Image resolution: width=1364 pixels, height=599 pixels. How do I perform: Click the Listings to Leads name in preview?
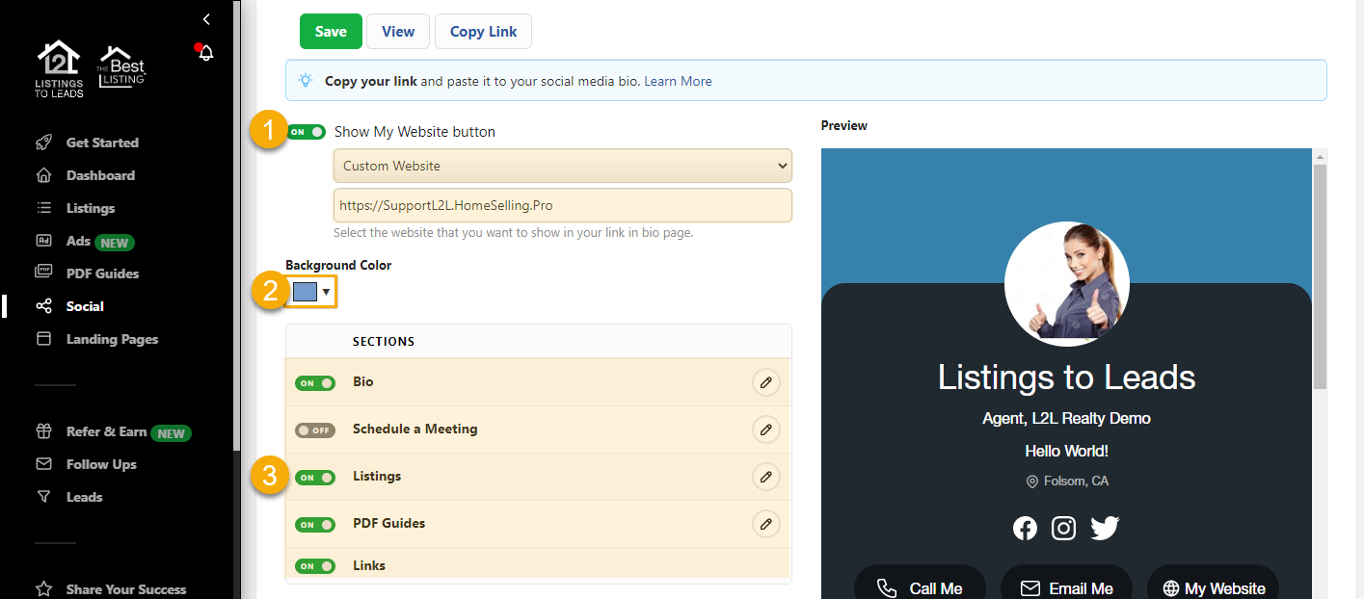pos(1066,377)
